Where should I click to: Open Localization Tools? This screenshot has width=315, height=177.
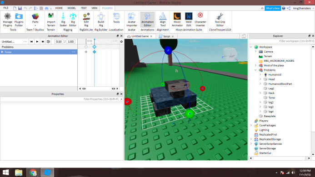116,18
